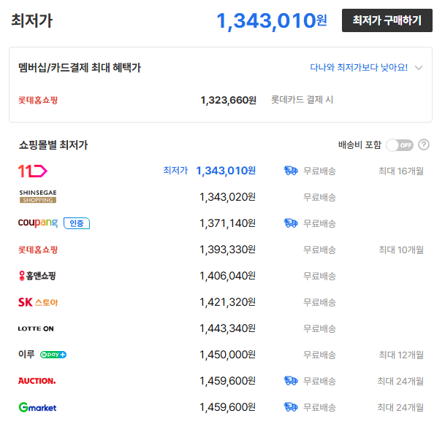
Task: Click the 11st list price 1,343,010원
Action: (x=226, y=171)
